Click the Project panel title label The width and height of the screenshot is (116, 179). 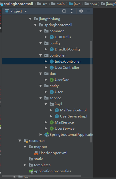point(16,11)
